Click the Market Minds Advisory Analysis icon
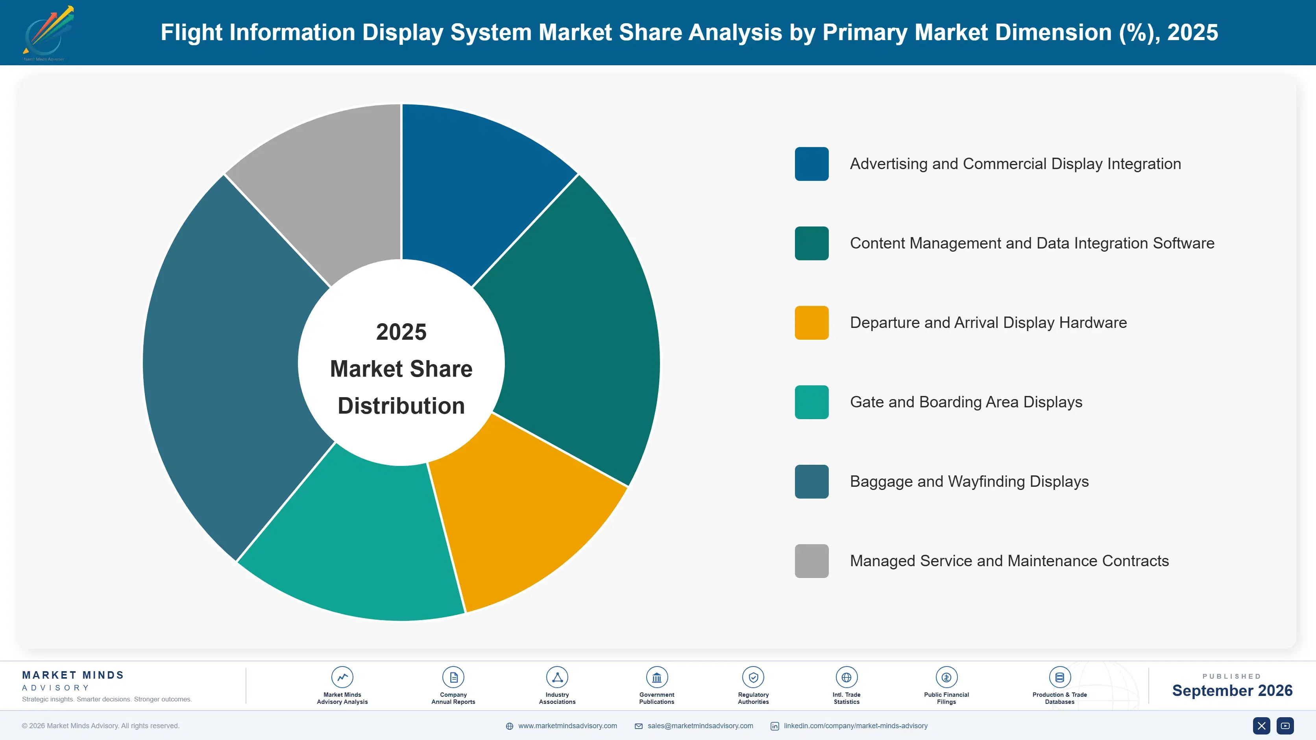The image size is (1316, 740). [x=342, y=677]
